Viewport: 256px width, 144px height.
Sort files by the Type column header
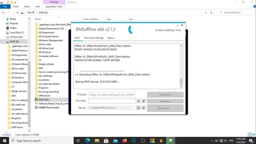click(109, 19)
